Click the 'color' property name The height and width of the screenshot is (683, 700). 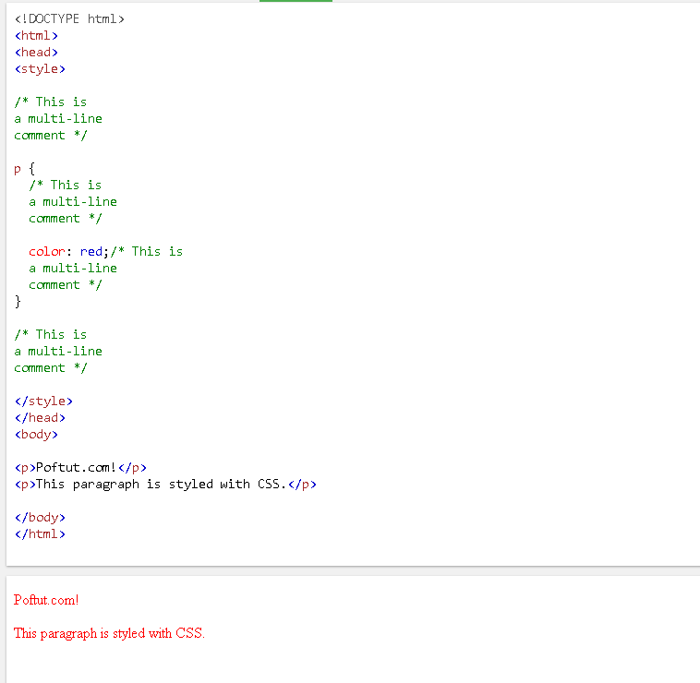pos(47,252)
